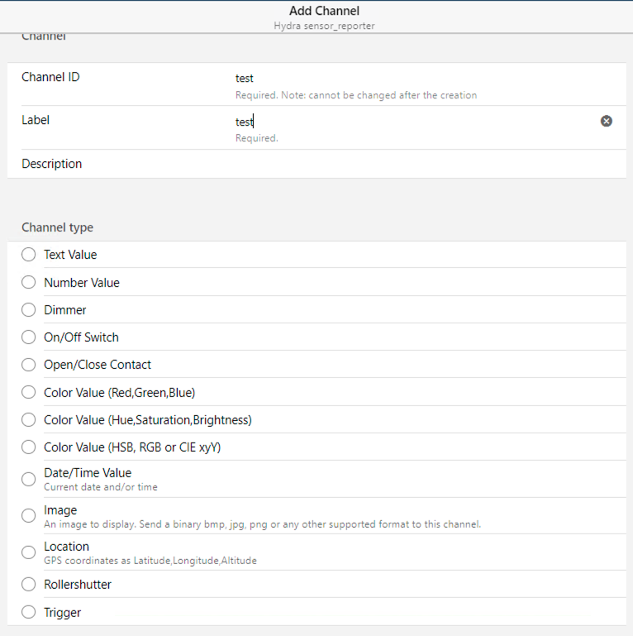Select On/Off Switch channel type
This screenshot has width=633, height=636.
[x=29, y=337]
